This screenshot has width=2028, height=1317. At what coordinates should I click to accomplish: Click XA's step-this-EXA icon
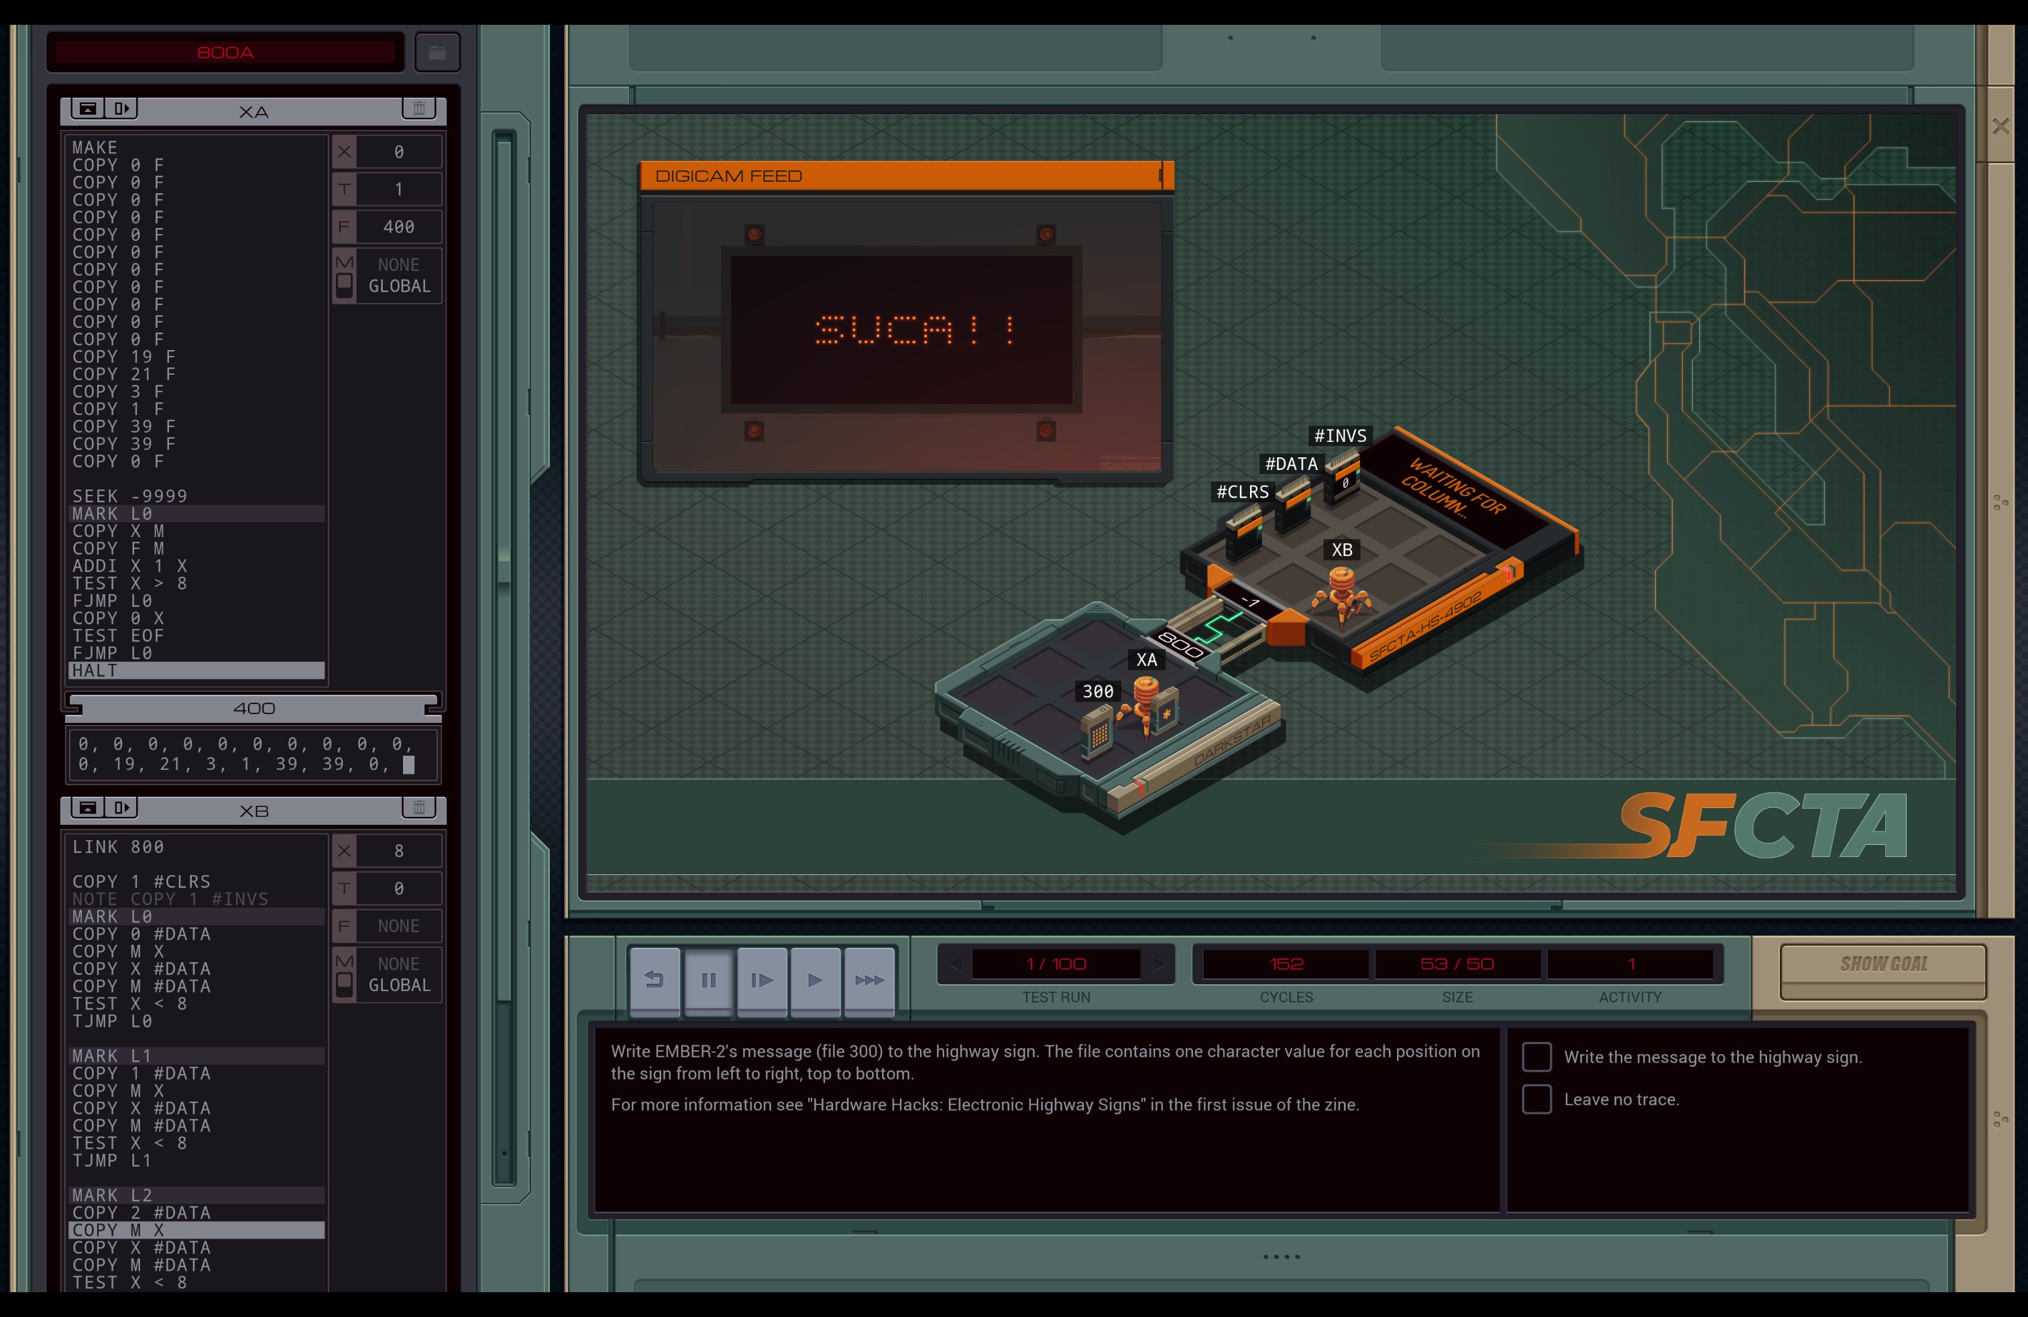pyautogui.click(x=122, y=108)
